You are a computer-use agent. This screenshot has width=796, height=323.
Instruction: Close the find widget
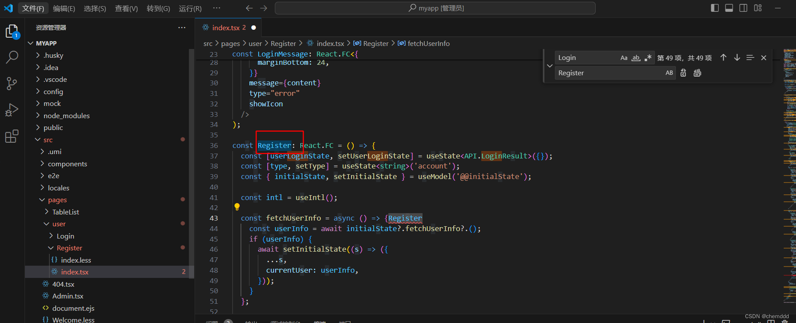pyautogui.click(x=764, y=58)
